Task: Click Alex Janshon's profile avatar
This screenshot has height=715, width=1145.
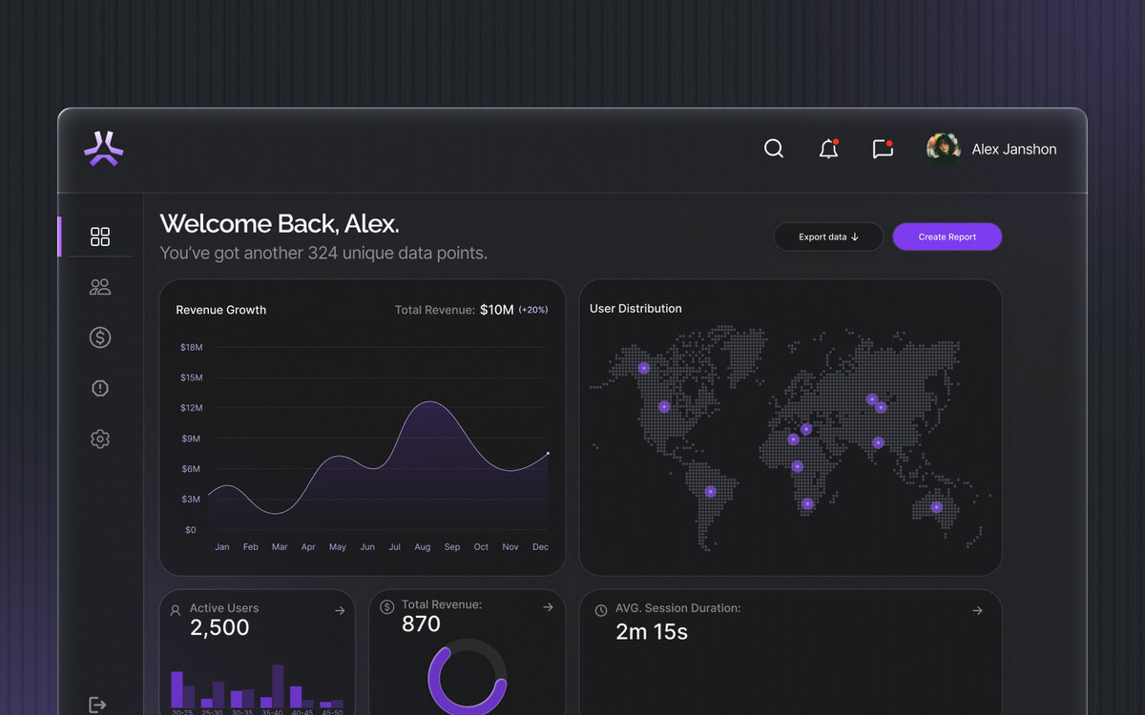Action: [x=943, y=149]
